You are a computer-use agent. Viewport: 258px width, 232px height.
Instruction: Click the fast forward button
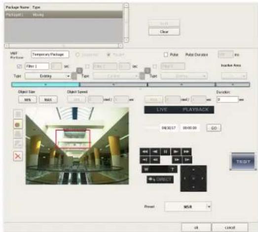pos(186,152)
